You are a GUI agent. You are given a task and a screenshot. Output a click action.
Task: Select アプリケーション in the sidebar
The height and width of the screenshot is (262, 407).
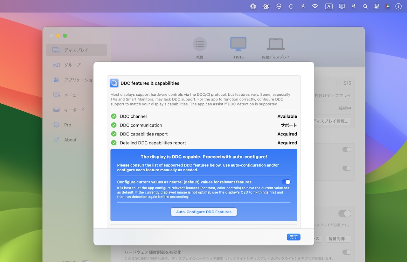pos(76,80)
